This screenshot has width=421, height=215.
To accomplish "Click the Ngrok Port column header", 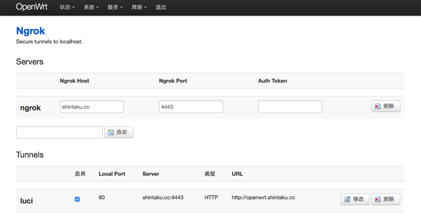I will [173, 81].
